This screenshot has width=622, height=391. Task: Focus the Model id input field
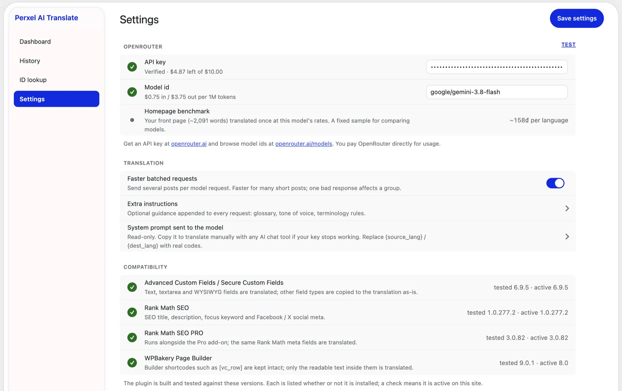[x=497, y=92]
